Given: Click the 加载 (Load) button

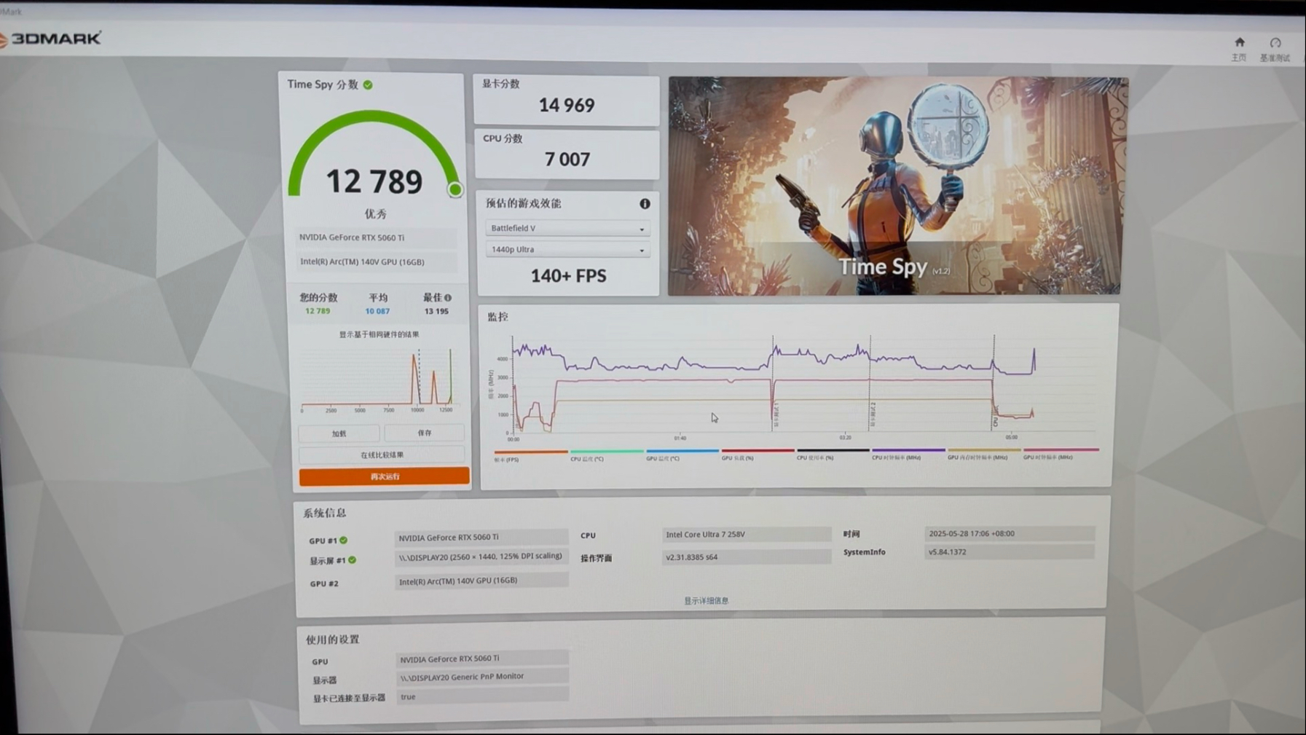Looking at the screenshot, I should click(339, 433).
